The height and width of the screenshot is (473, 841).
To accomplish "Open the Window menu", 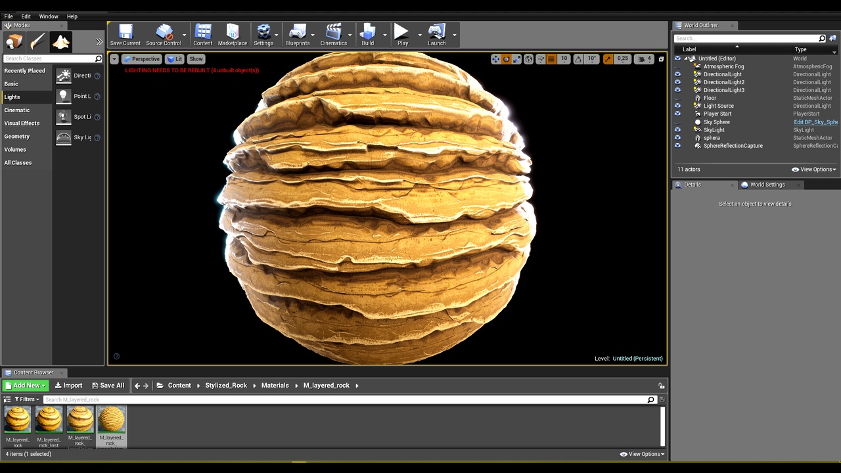I will pos(49,16).
